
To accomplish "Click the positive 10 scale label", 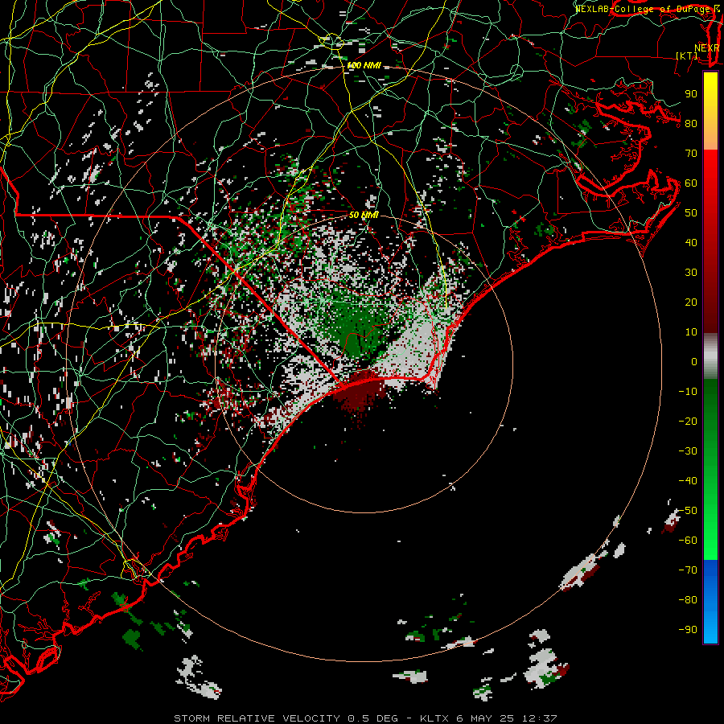I will [691, 332].
